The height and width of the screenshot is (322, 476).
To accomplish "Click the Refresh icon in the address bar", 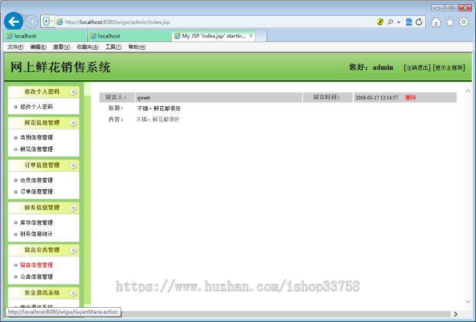I will [x=419, y=22].
